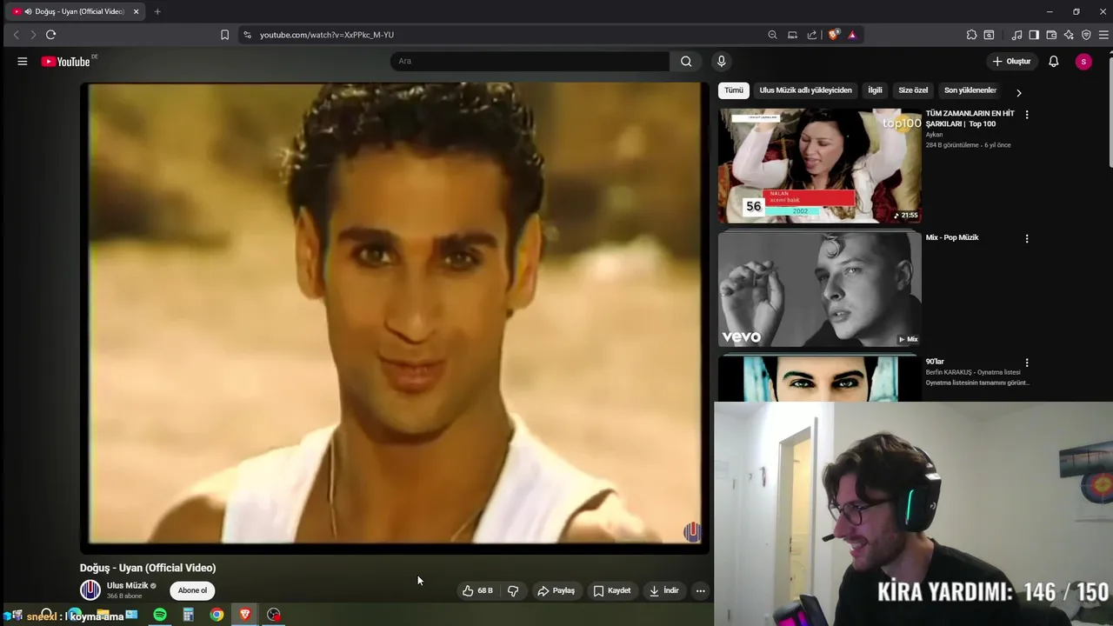The height and width of the screenshot is (626, 1113).
Task: Switch to OBS in the taskbar
Action: pyautogui.click(x=274, y=615)
